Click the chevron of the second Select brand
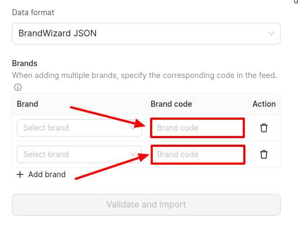This screenshot has width=298, height=227. click(x=133, y=154)
